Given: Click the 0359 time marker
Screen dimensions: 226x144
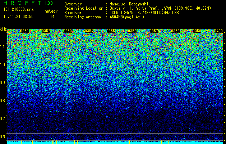Looking at the screenshot, I should 197,31.
